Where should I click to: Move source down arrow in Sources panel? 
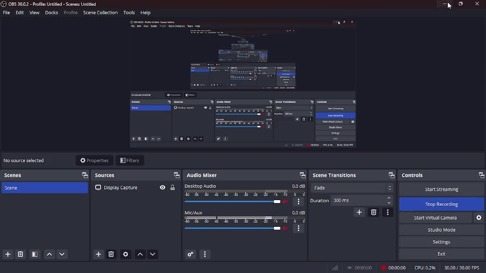click(153, 254)
